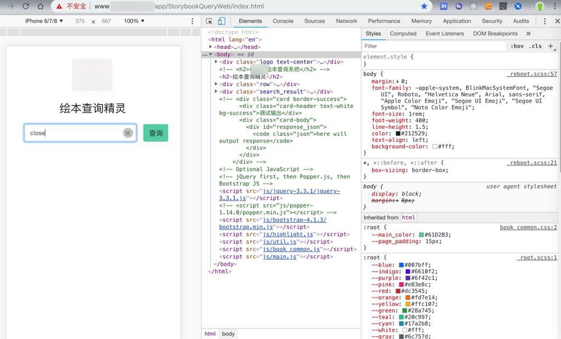This screenshot has width=561, height=339.
Task: Open DevTools customize three-dot menu
Action: pos(544,21)
